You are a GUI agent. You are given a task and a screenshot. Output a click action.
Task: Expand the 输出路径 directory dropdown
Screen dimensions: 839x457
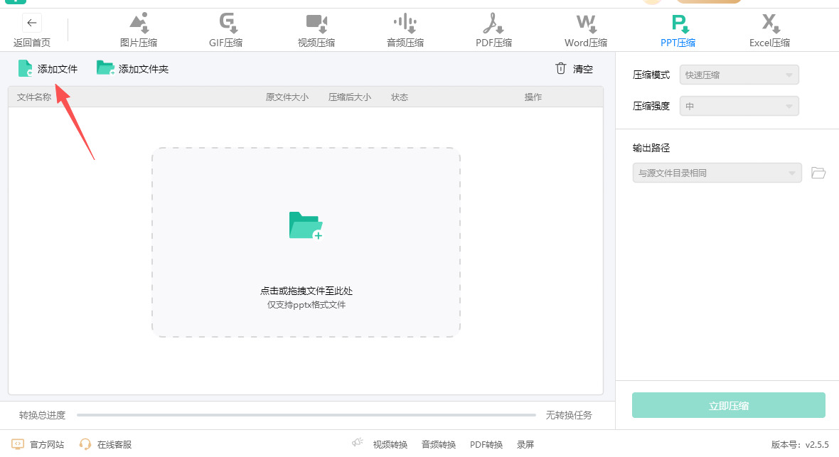[x=717, y=173]
